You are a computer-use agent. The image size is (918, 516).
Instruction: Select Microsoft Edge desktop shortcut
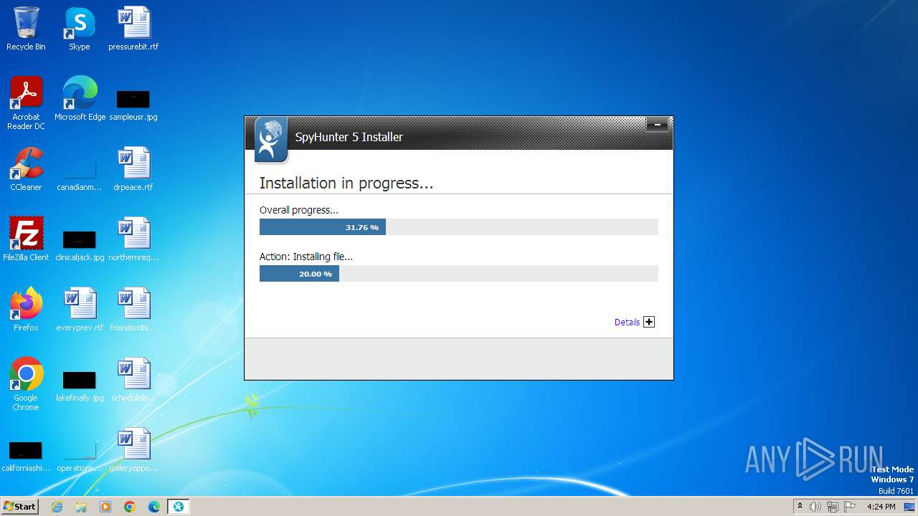[80, 99]
